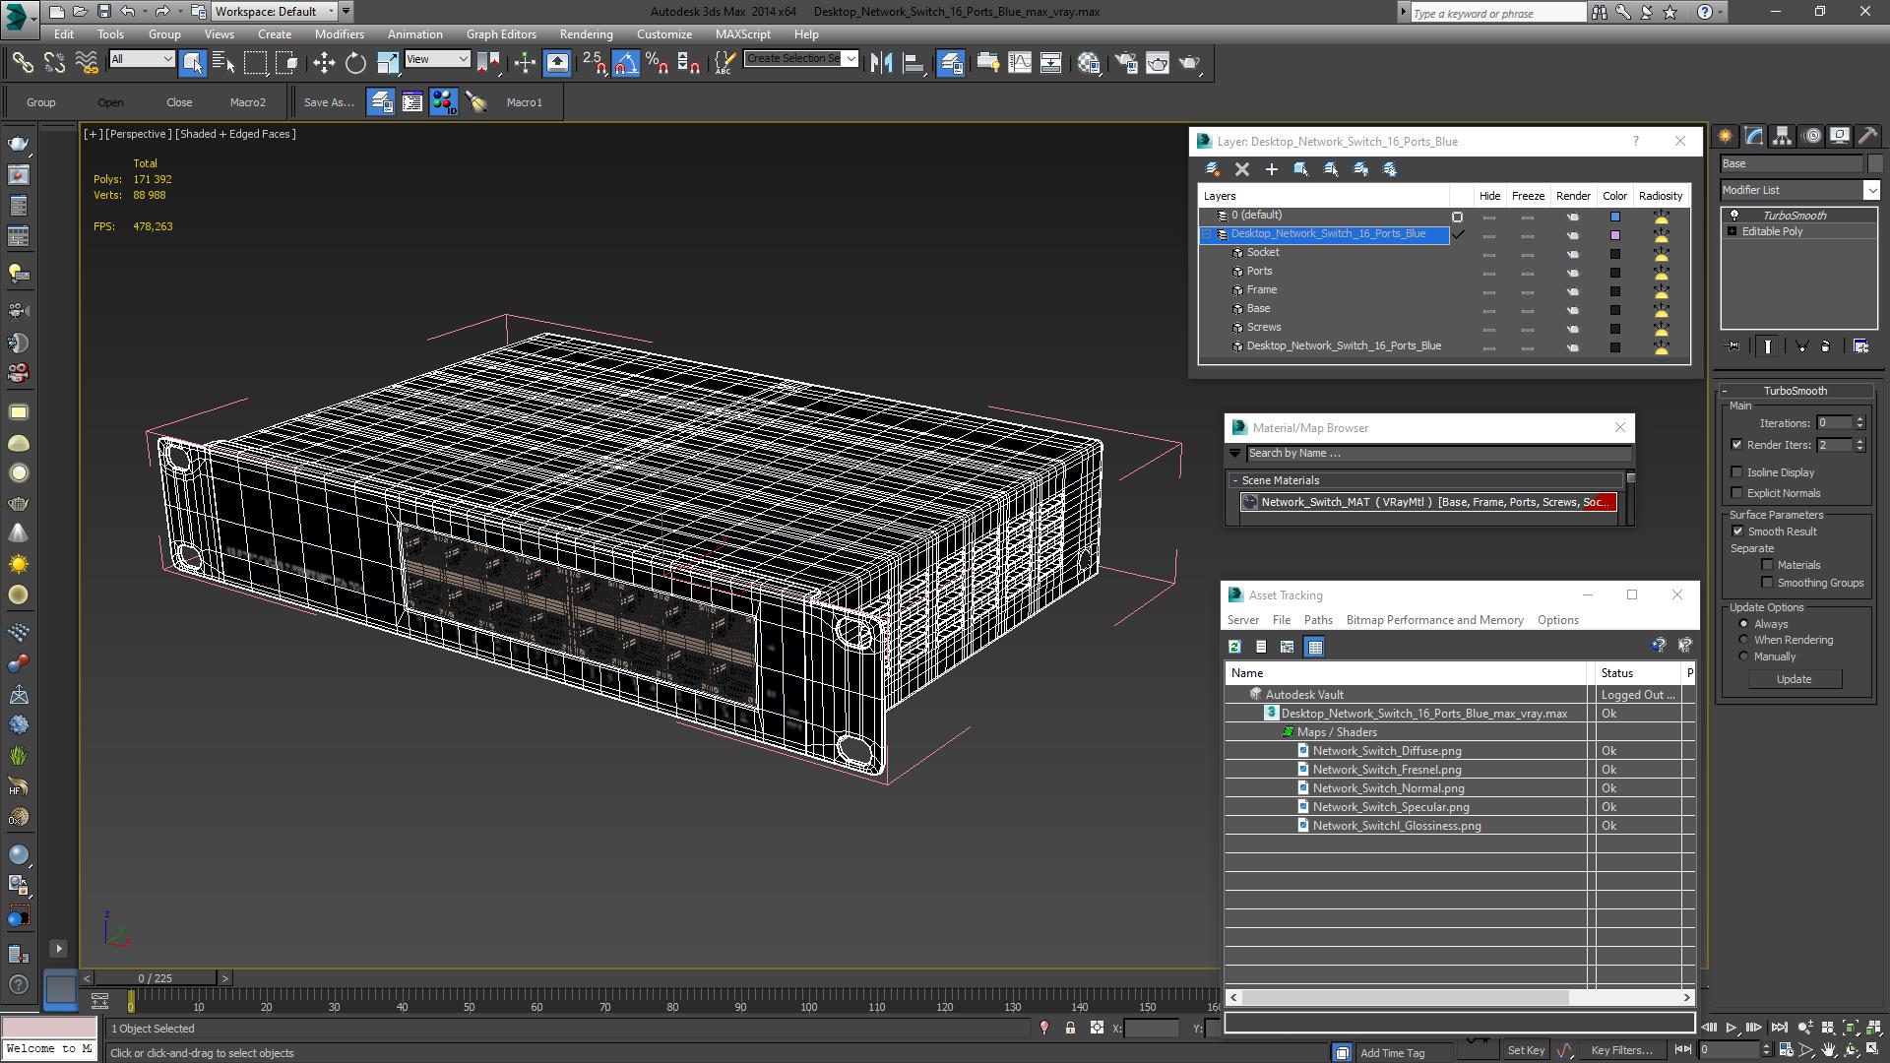Collapse Desktop_Network_Switch layer tree node
Screen dimensions: 1890x1063
point(1207,234)
